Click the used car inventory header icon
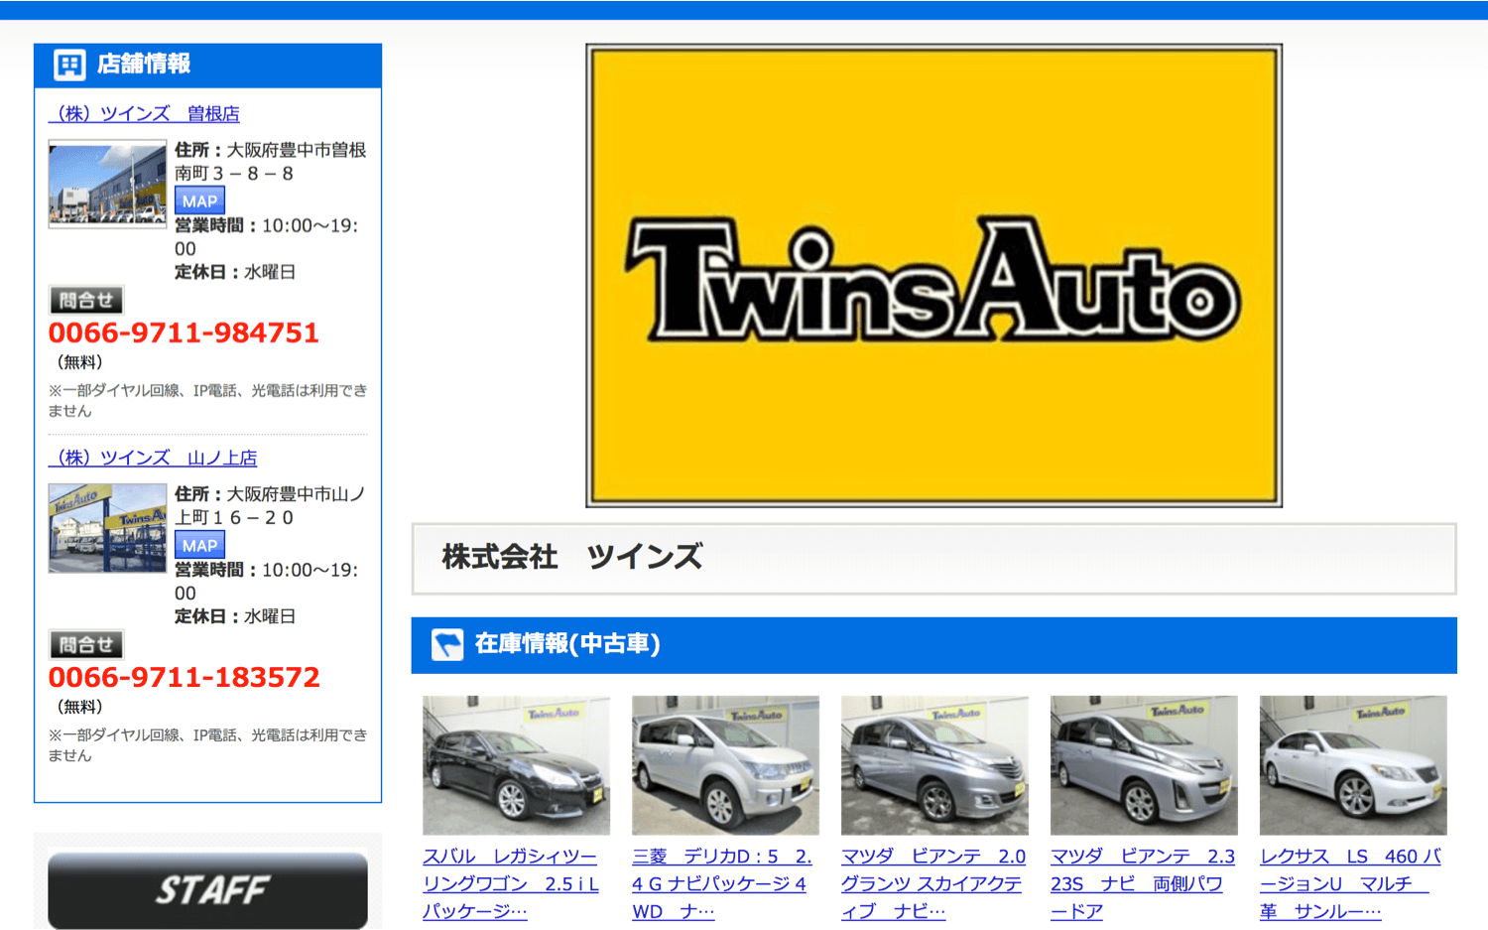The image size is (1488, 930). tap(447, 645)
